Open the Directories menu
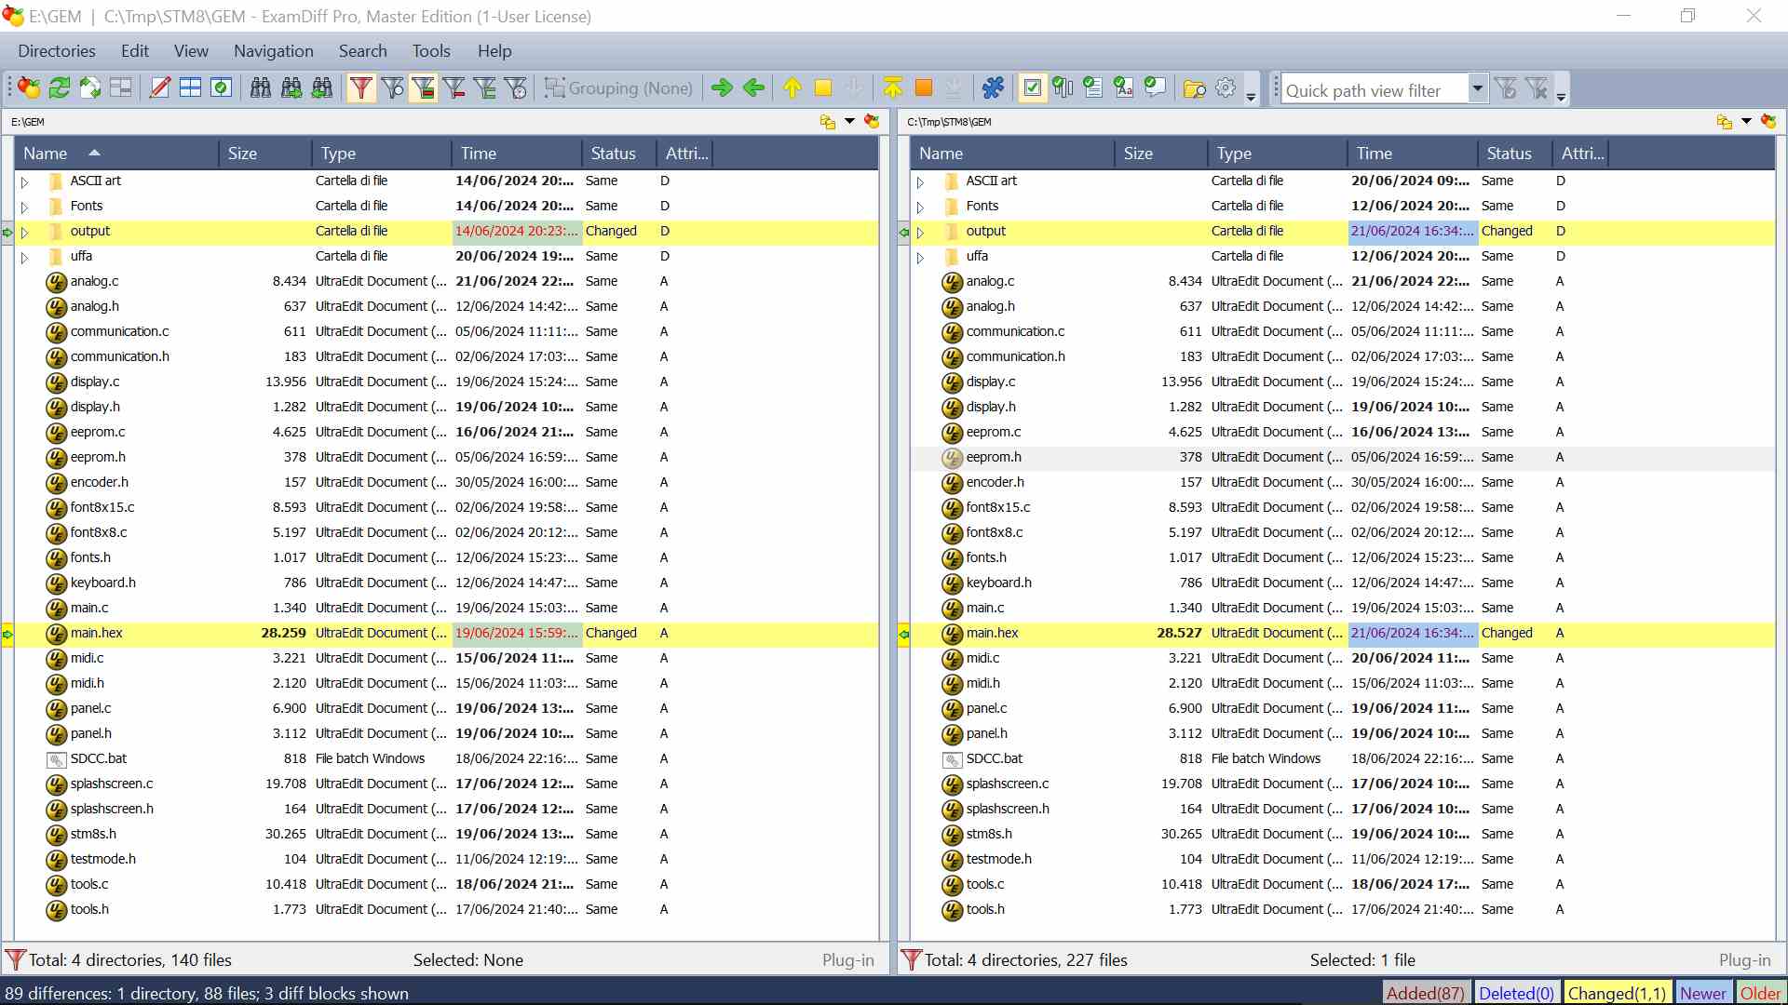1788x1005 pixels. (57, 51)
